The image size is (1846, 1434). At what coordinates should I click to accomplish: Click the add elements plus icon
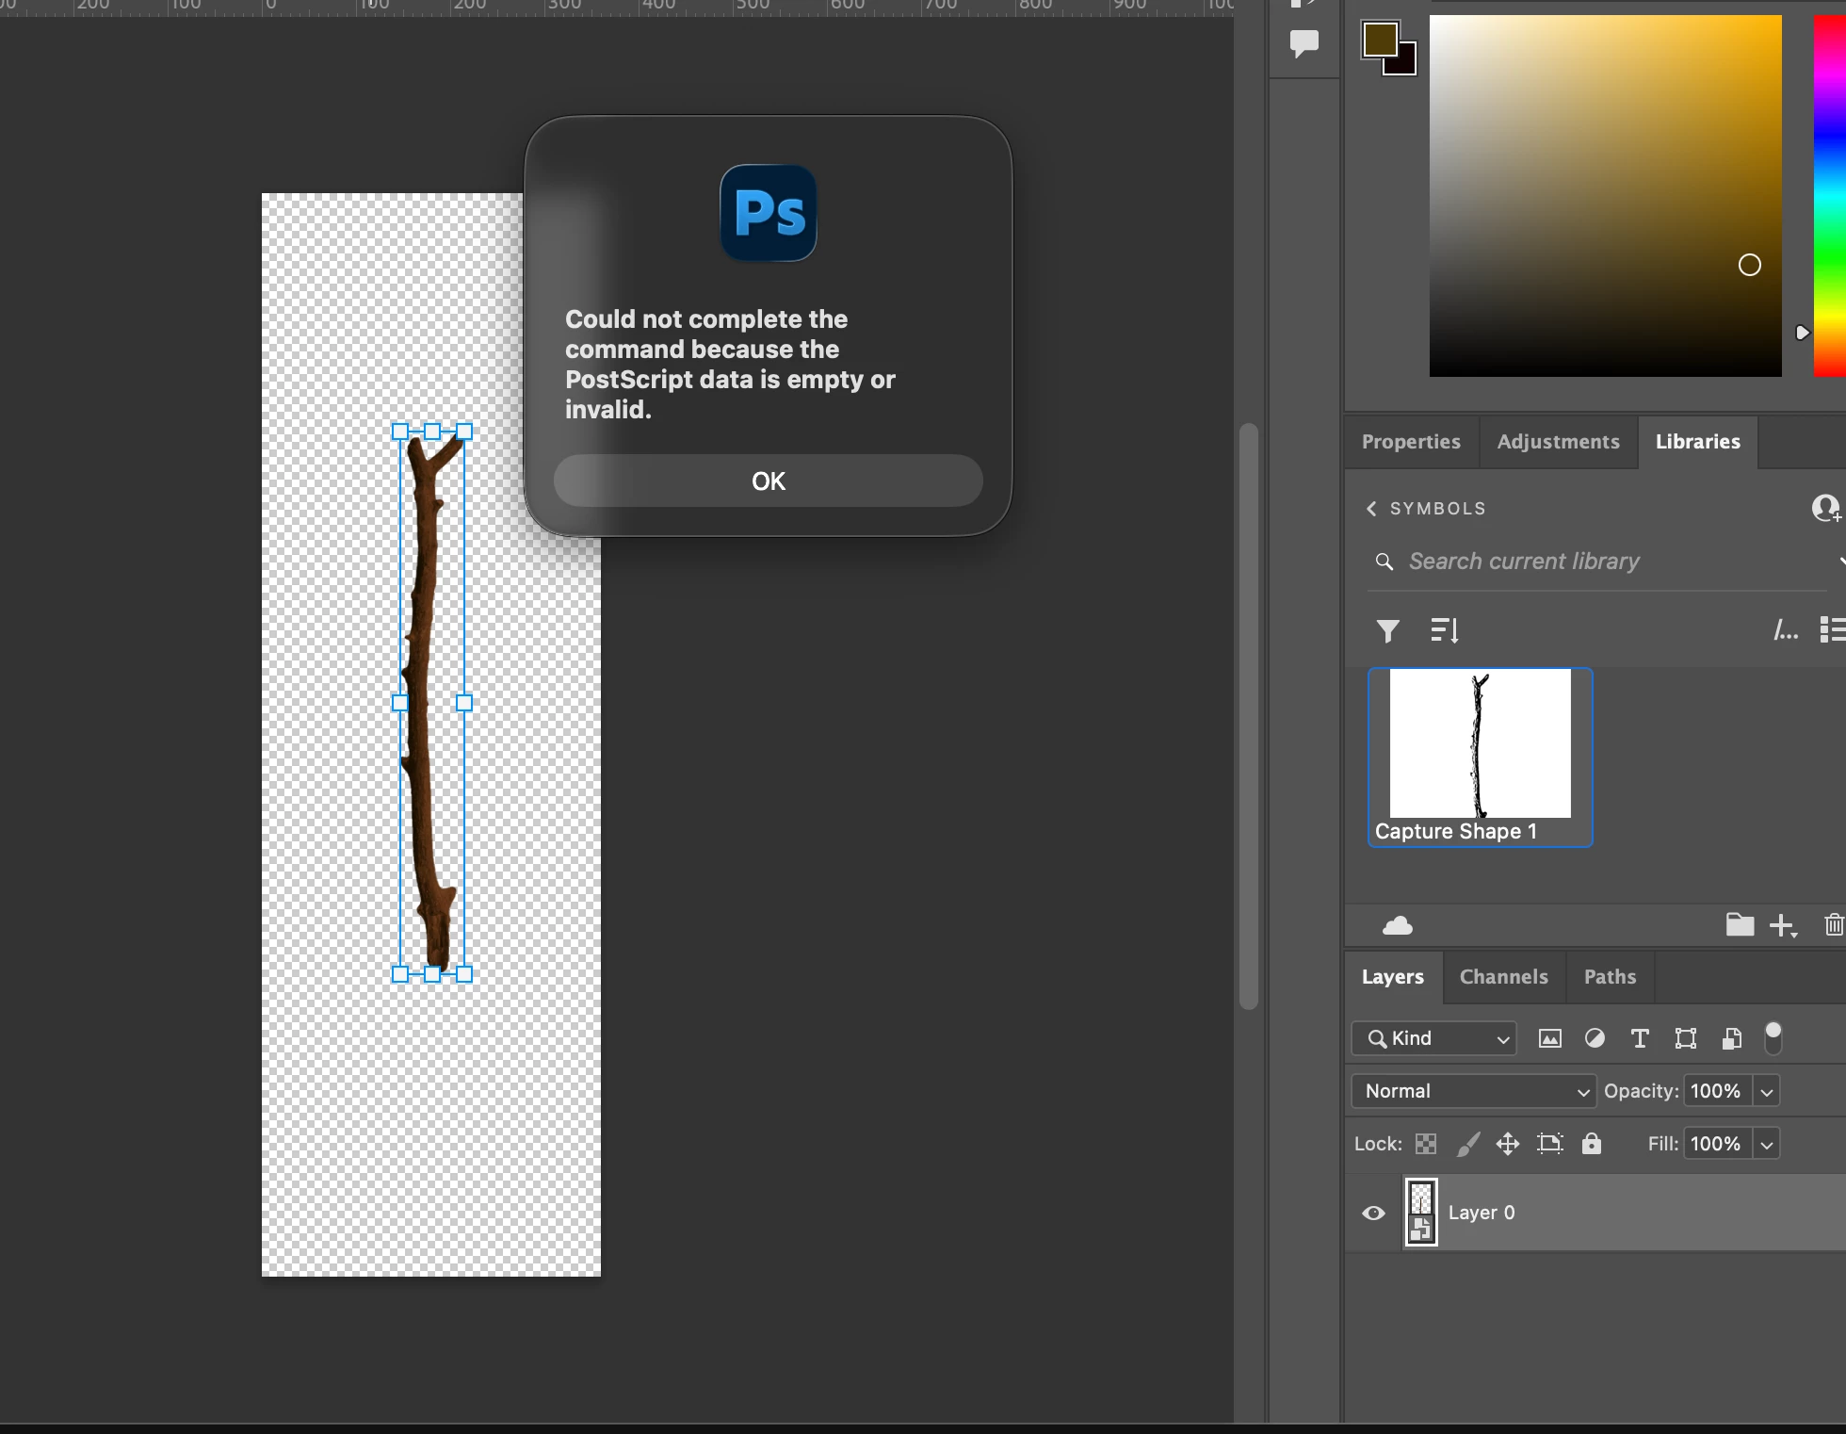point(1782,925)
